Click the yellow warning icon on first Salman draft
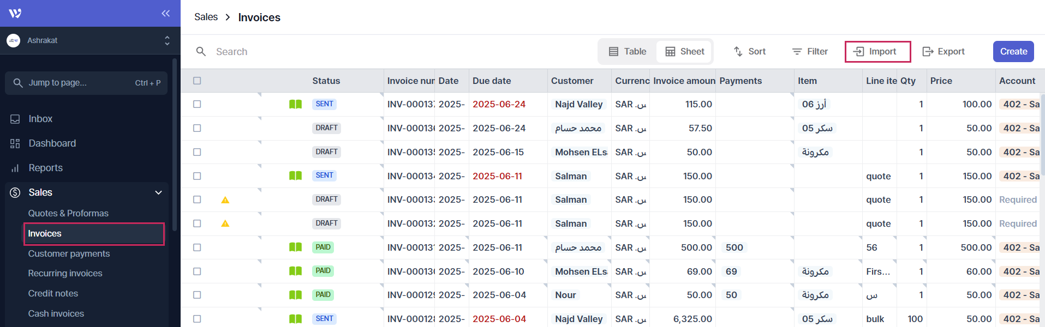Image resolution: width=1045 pixels, height=327 pixels. (225, 200)
